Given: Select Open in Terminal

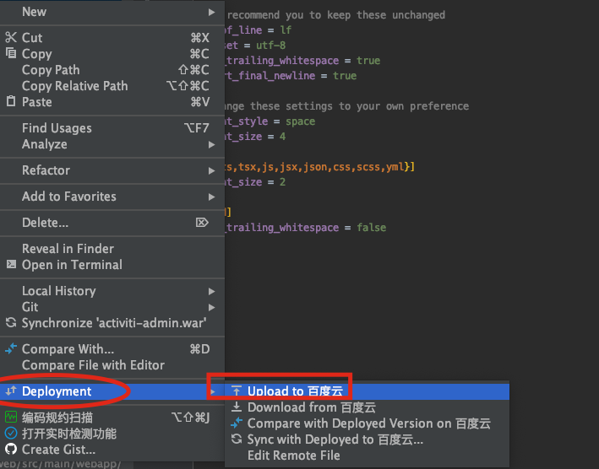Looking at the screenshot, I should tap(112, 265).
